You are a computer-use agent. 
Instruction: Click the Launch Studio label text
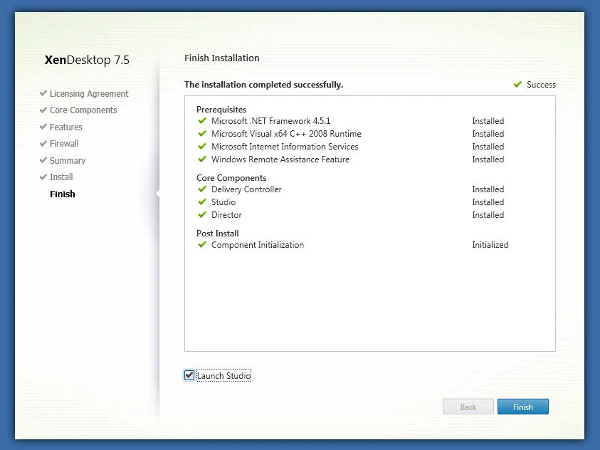coord(224,376)
